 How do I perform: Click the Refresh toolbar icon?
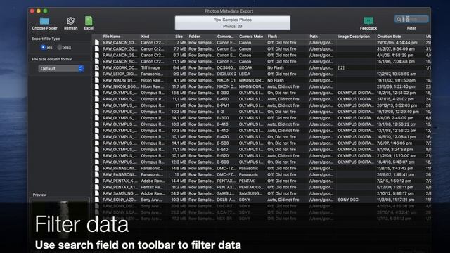[70, 20]
